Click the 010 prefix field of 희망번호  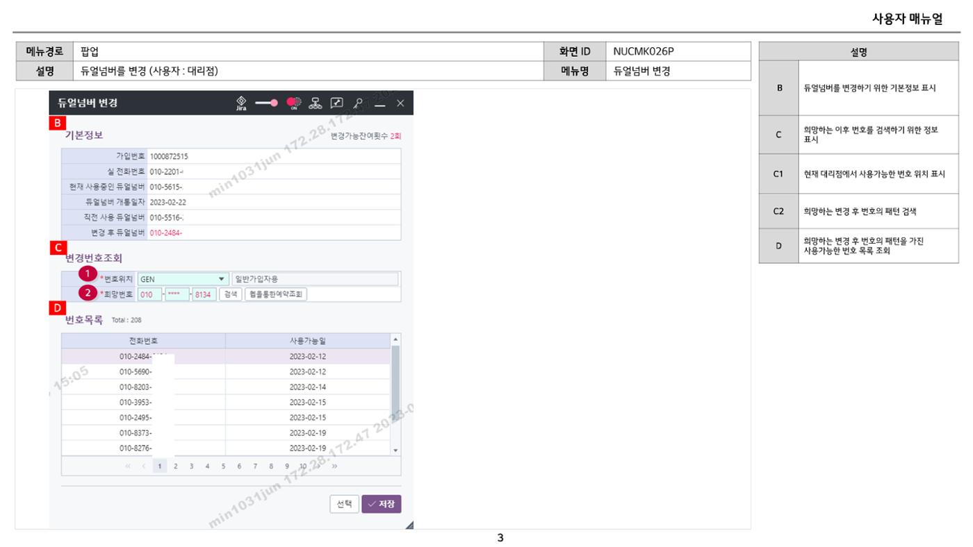149,294
